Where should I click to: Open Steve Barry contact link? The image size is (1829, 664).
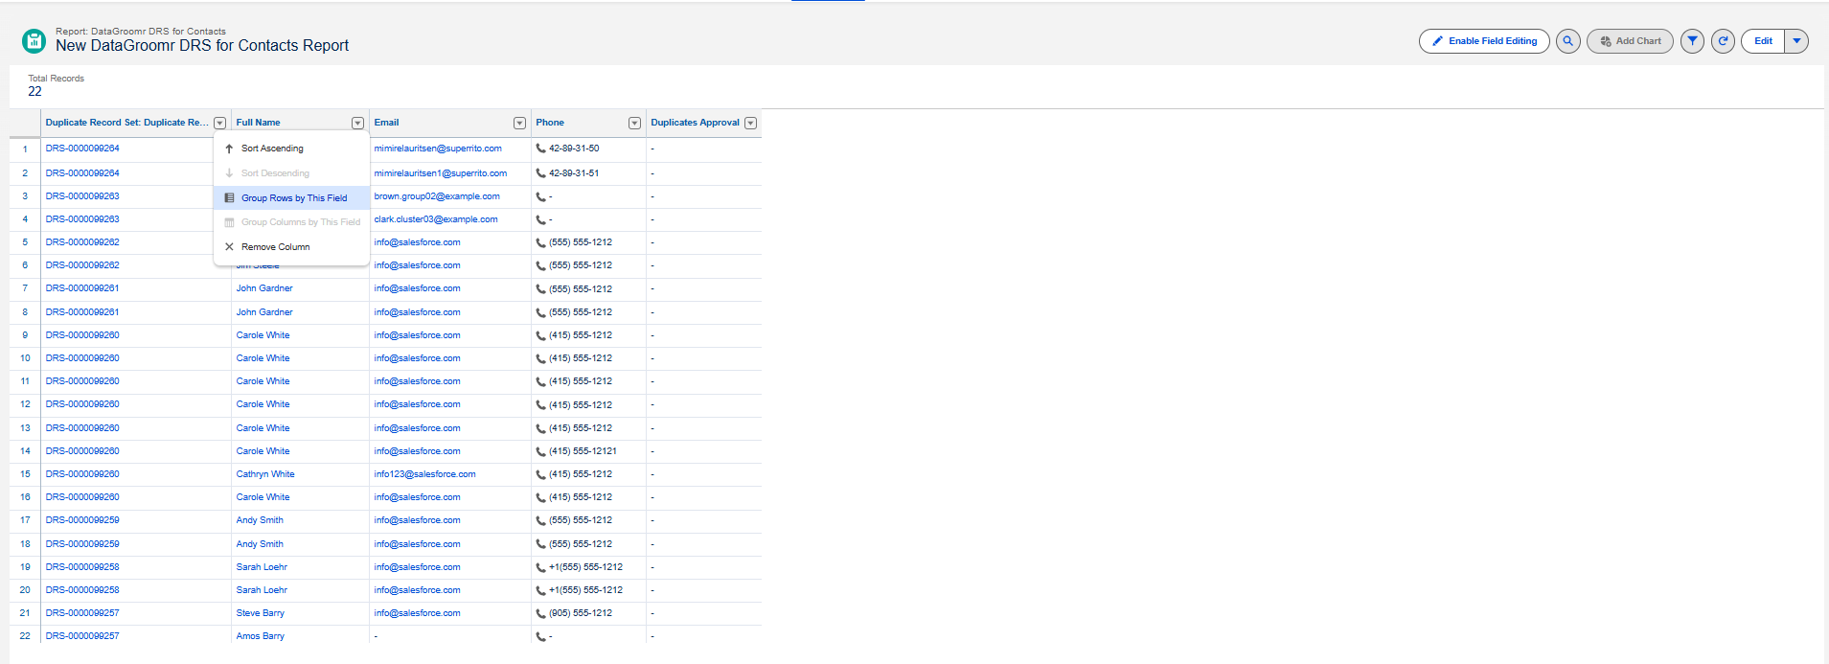pyautogui.click(x=261, y=613)
